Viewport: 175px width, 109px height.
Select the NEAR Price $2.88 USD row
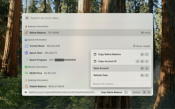click(x=55, y=73)
